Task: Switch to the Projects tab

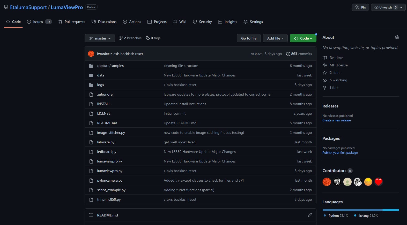Action: (x=157, y=22)
